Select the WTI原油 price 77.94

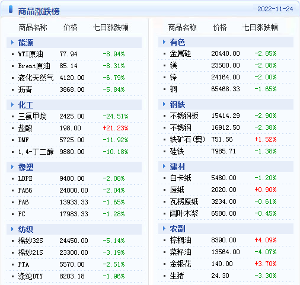coord(68,54)
